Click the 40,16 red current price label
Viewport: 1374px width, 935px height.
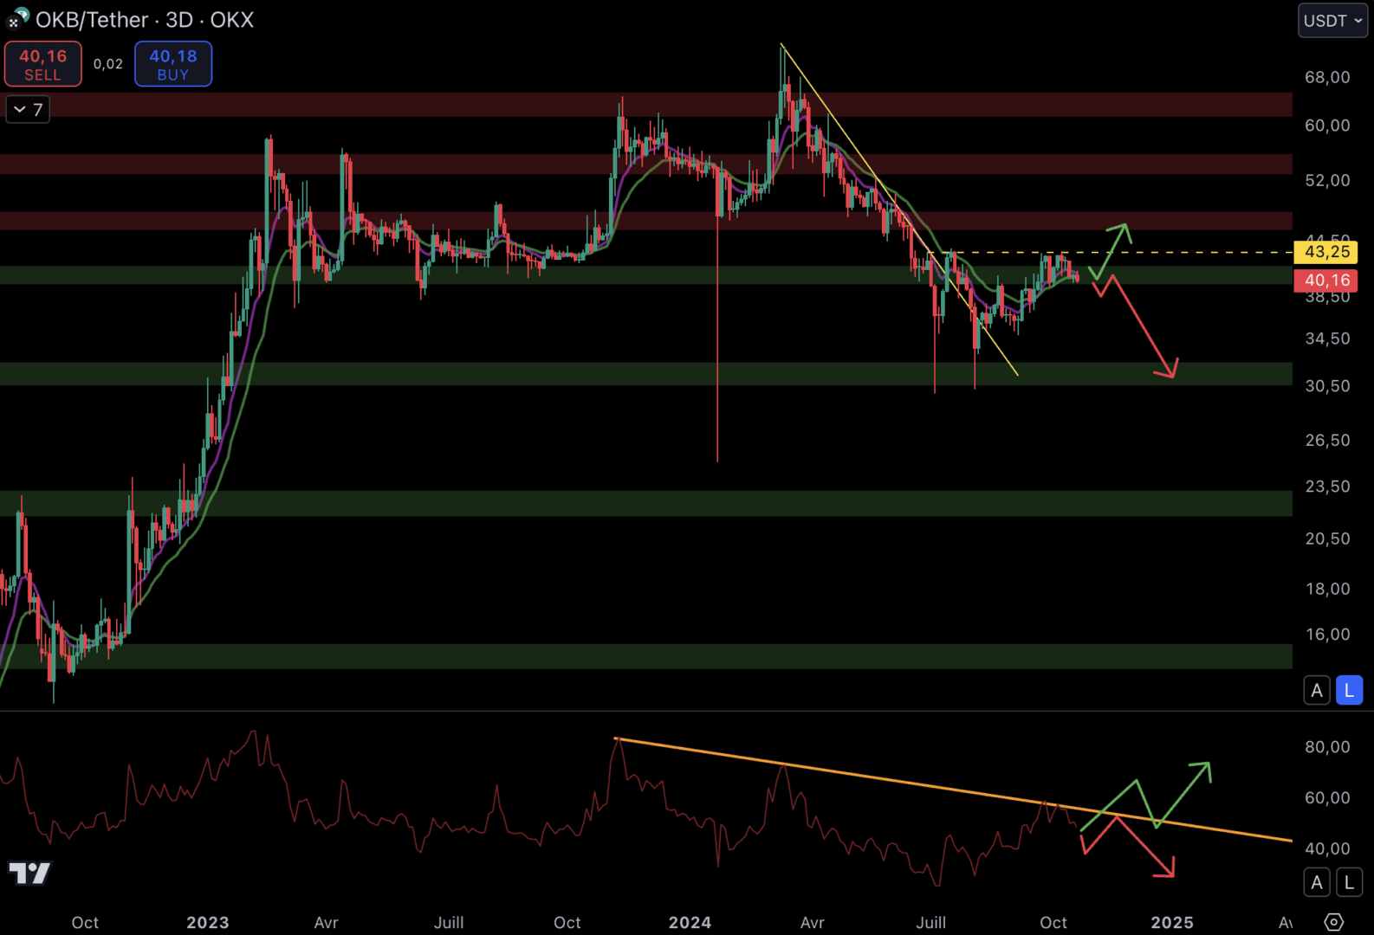1325,280
